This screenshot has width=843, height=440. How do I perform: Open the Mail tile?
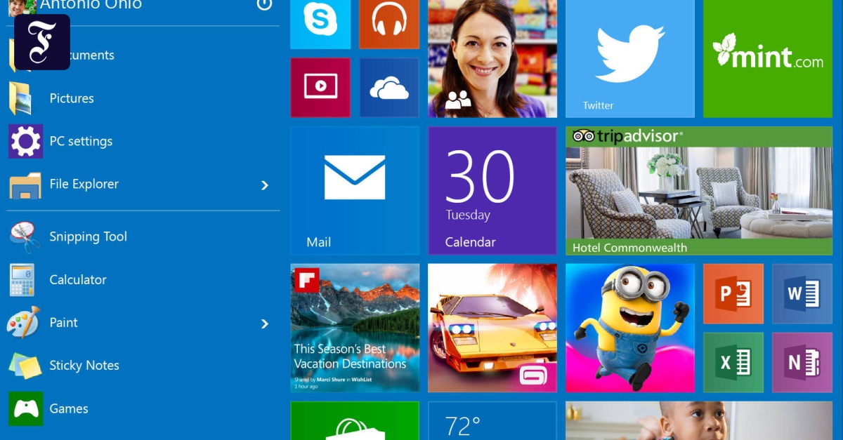click(355, 190)
